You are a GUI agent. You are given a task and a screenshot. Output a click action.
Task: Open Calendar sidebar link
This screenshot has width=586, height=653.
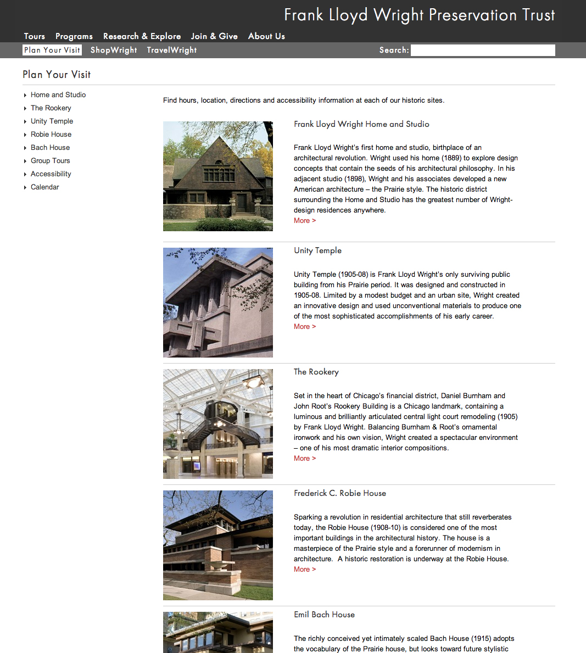pos(44,187)
